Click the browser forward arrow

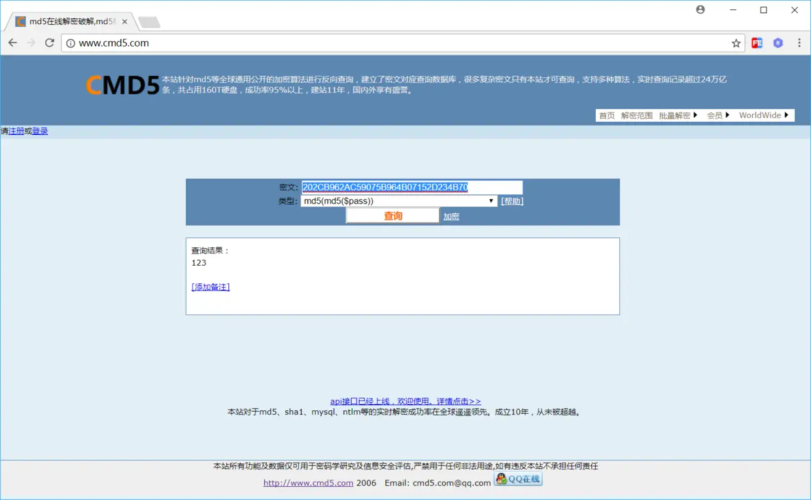[x=31, y=43]
